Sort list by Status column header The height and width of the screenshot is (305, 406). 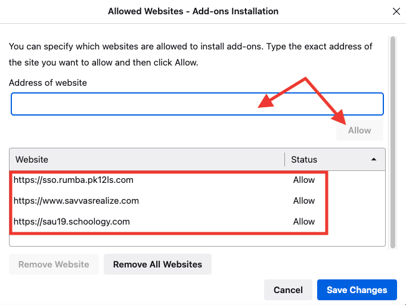(x=335, y=160)
